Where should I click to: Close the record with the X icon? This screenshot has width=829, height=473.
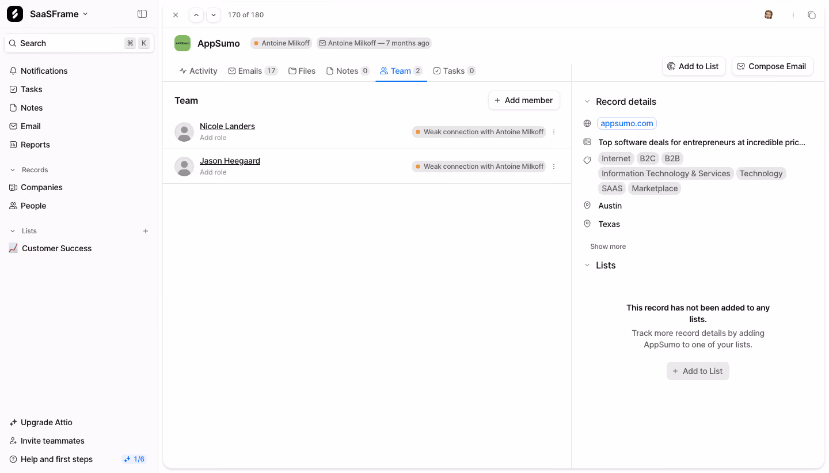pos(176,15)
